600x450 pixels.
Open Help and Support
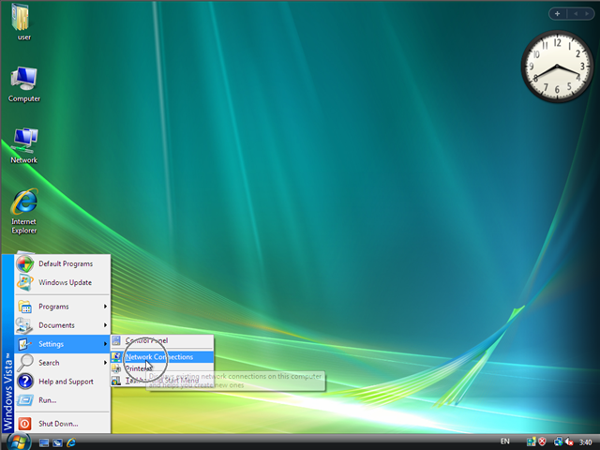(63, 382)
